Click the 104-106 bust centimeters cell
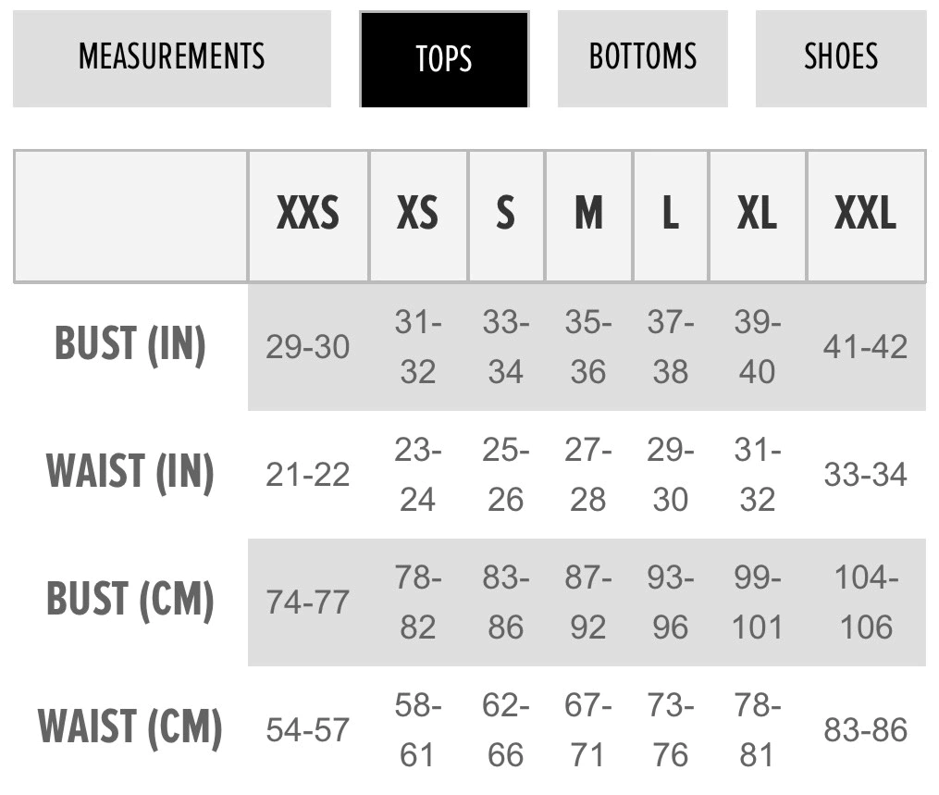This screenshot has height=795, width=939. [866, 602]
